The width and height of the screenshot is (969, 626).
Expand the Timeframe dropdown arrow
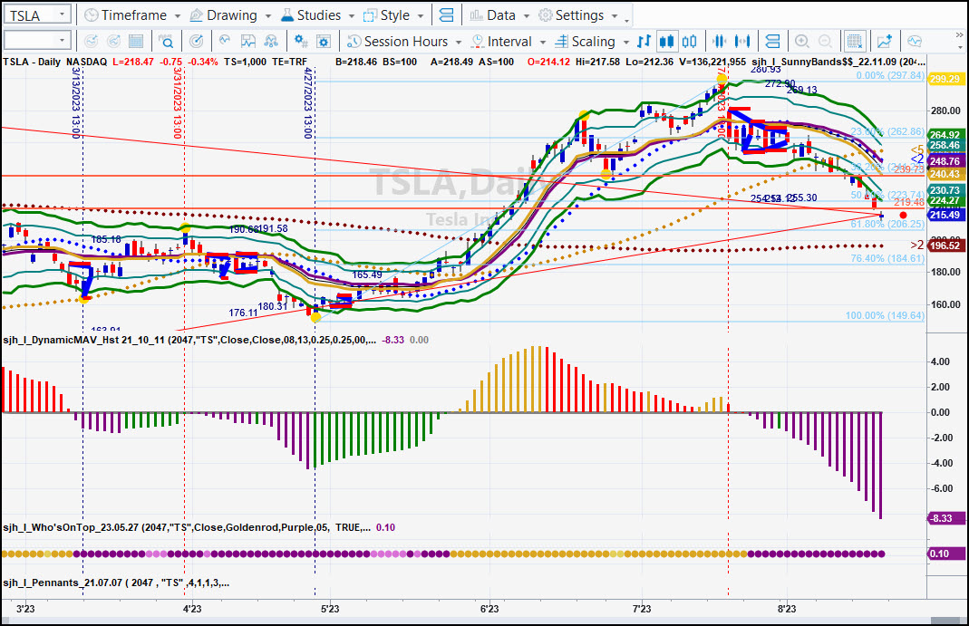178,16
